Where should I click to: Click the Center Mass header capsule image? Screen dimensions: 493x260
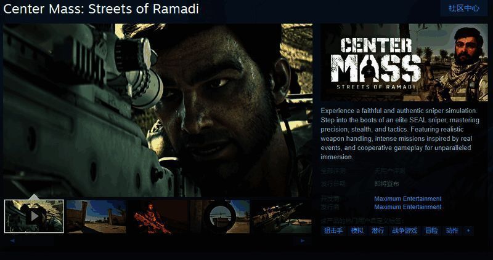404,63
